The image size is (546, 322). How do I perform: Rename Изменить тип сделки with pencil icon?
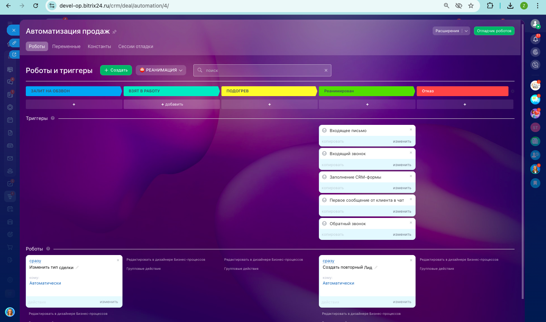(x=77, y=268)
